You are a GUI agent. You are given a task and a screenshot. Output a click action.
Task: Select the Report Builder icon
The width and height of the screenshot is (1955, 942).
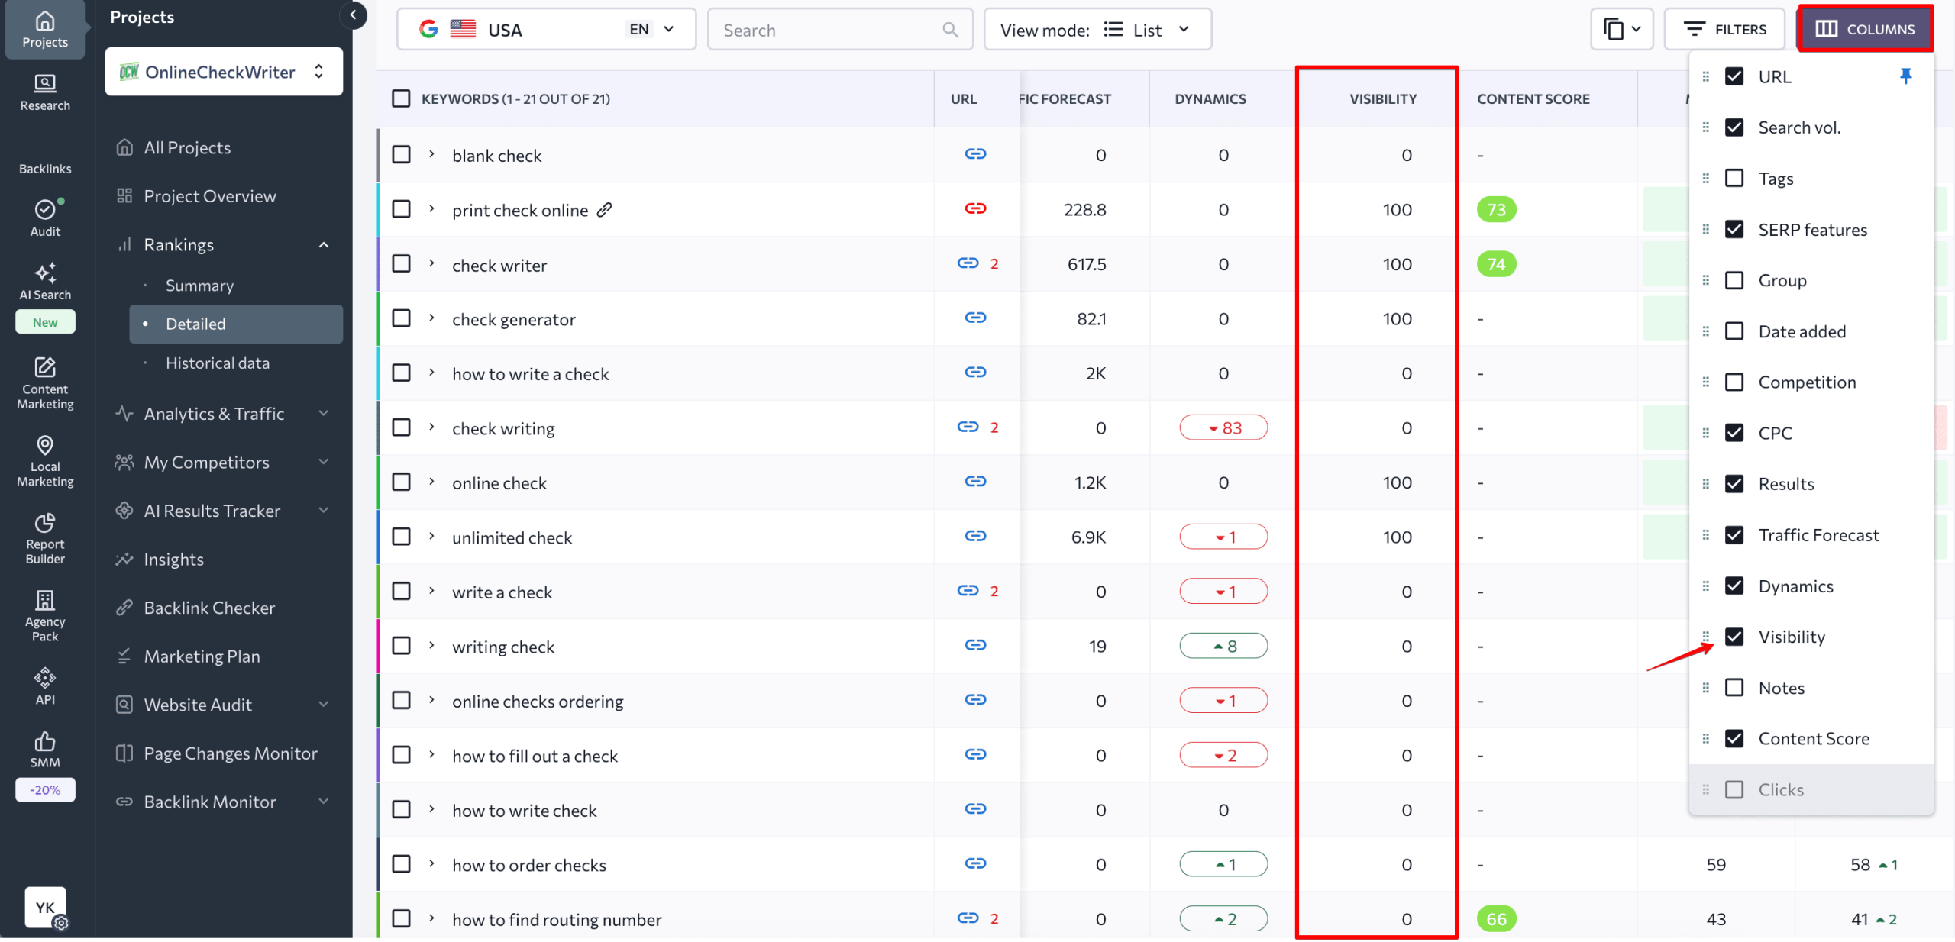pyautogui.click(x=44, y=537)
